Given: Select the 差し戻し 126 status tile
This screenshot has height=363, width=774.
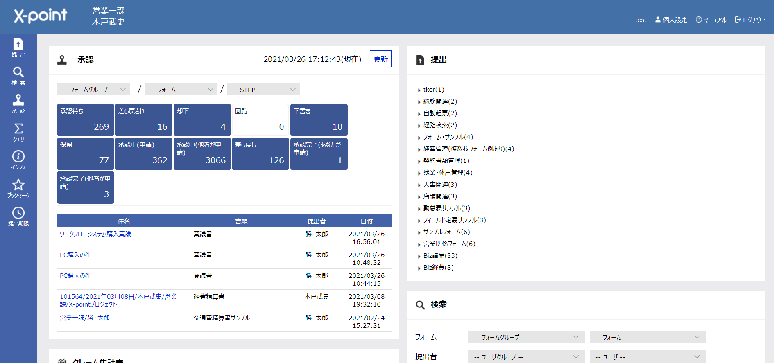Looking at the screenshot, I should pos(260,153).
